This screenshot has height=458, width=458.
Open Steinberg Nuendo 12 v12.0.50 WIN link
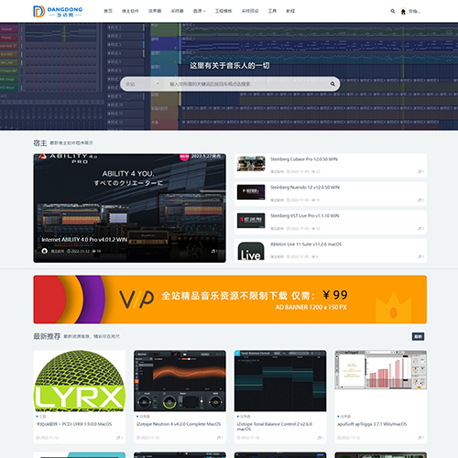coord(305,188)
